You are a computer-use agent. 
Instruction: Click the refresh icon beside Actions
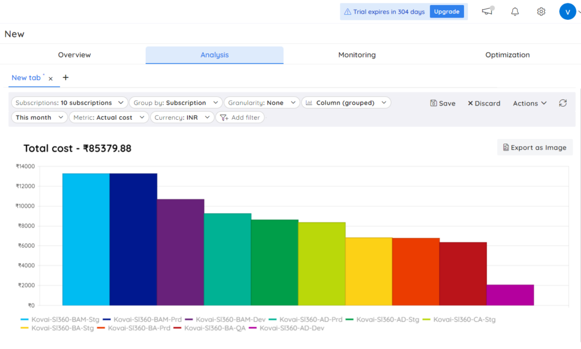562,103
